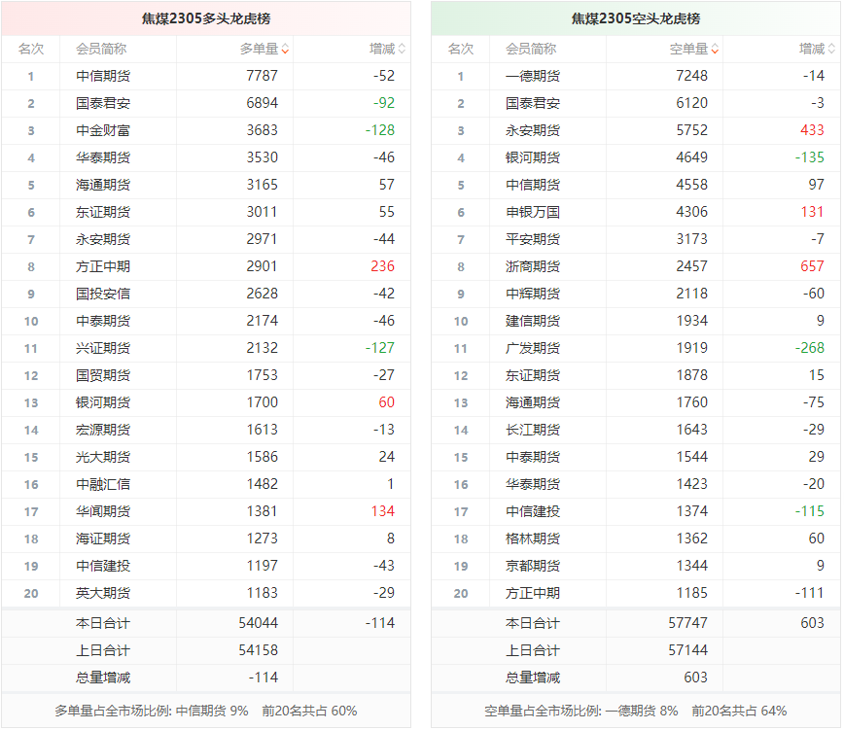
Task: Click 英大期货 in the long ranking
Action: [102, 593]
